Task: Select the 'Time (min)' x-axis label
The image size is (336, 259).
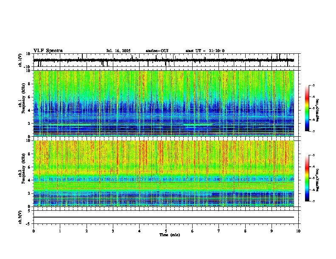Action: (170, 235)
